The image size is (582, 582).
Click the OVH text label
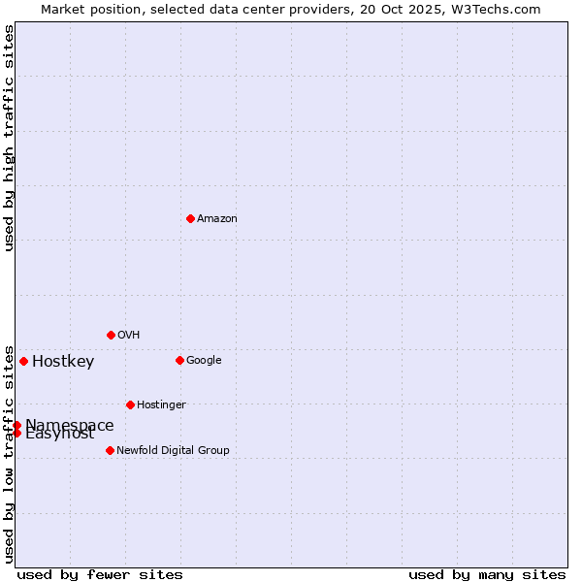coord(128,335)
